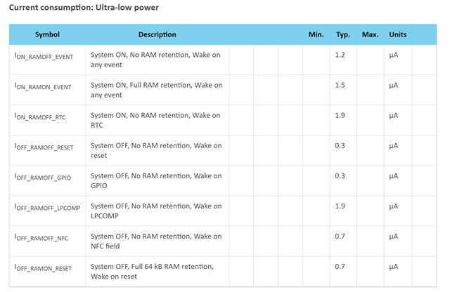
Task: Select the IOFF_RAMON_RESET symbol cell
Action: [47, 272]
